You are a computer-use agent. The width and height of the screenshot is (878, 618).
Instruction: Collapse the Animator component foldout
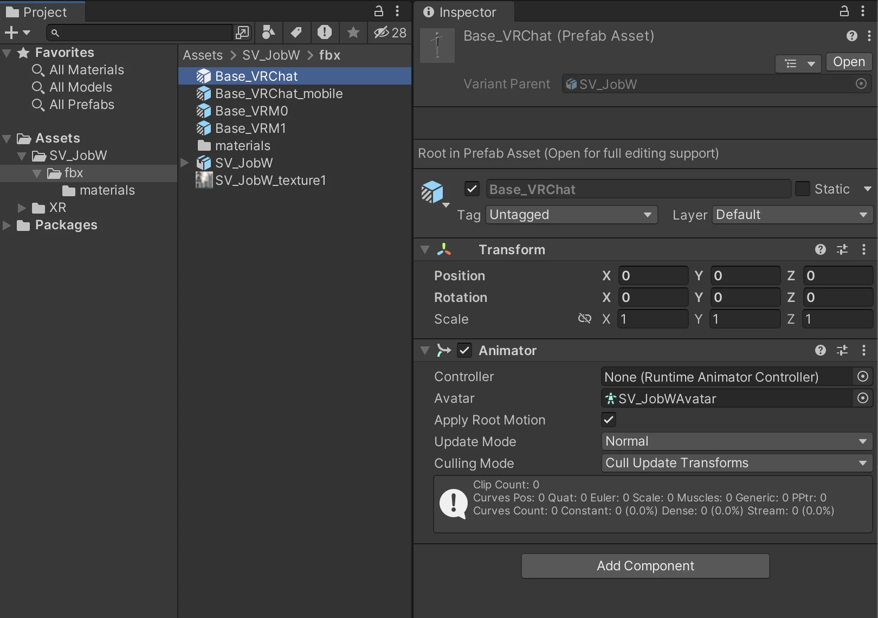(425, 350)
